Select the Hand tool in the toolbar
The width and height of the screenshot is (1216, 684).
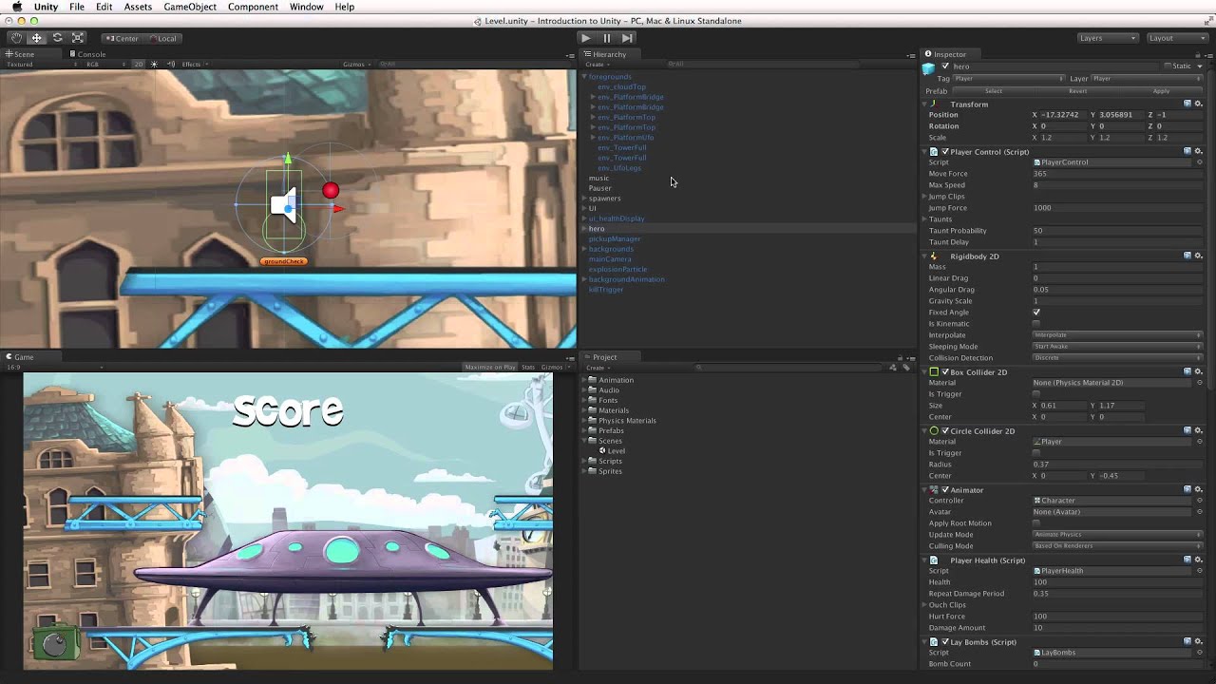pos(15,38)
